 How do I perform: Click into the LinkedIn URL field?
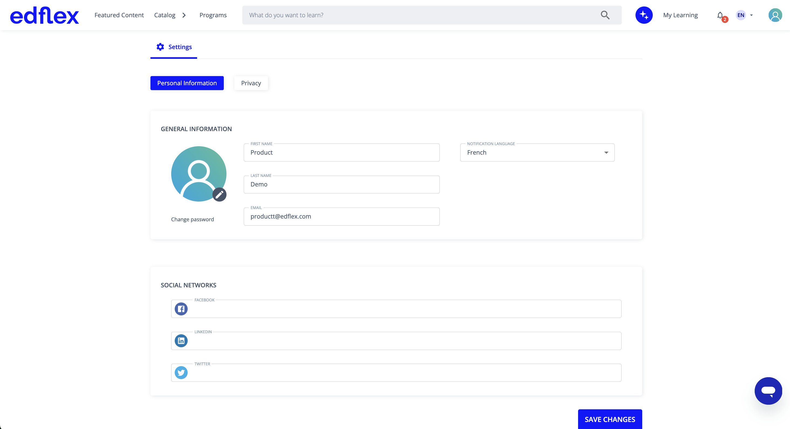396,341
